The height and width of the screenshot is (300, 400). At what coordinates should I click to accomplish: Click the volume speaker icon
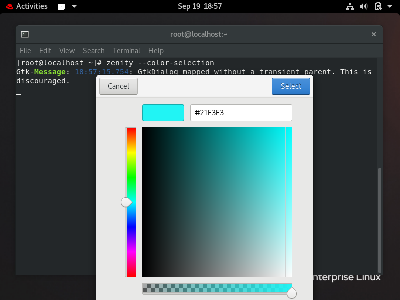click(364, 6)
